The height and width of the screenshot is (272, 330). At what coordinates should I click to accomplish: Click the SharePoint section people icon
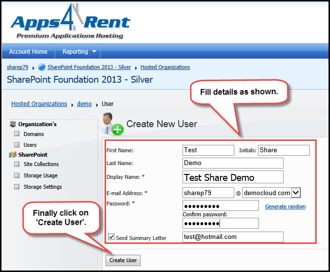click(13, 155)
